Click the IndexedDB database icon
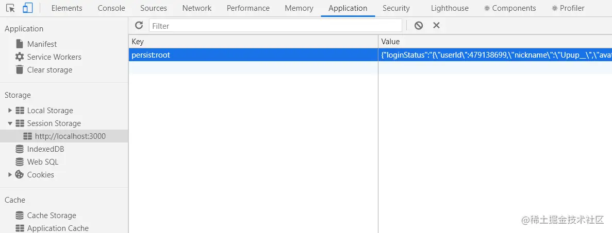This screenshot has width=612, height=233. pos(20,149)
